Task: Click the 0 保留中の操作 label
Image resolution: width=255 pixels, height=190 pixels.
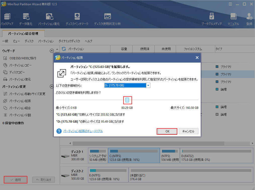Action: pos(13,123)
